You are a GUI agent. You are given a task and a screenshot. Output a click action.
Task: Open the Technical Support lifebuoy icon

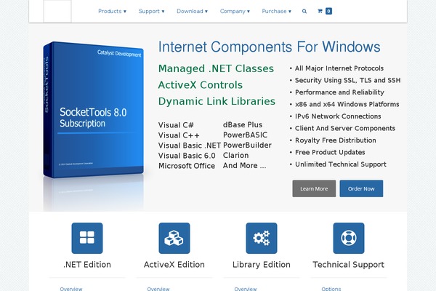click(x=349, y=238)
